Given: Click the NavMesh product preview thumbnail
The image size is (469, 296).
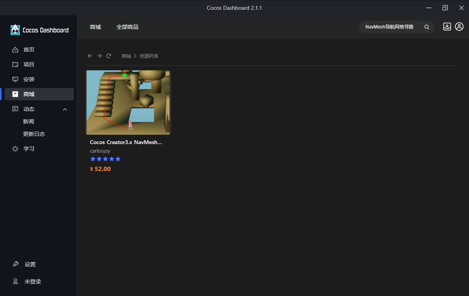Looking at the screenshot, I should (129, 102).
